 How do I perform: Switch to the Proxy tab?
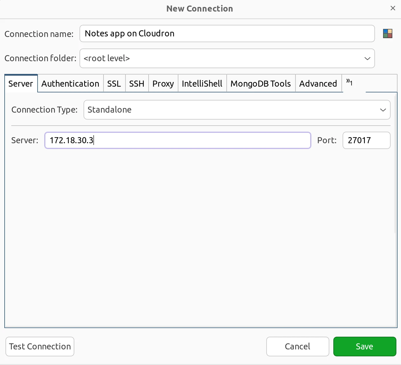coord(163,83)
